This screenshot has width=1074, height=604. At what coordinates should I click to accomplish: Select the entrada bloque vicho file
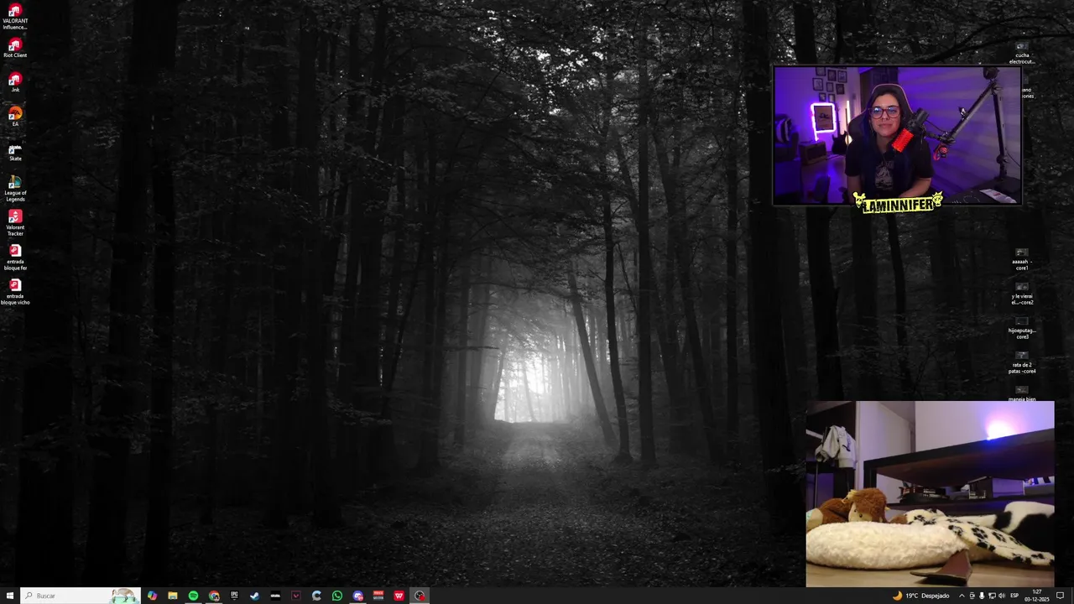[15, 292]
